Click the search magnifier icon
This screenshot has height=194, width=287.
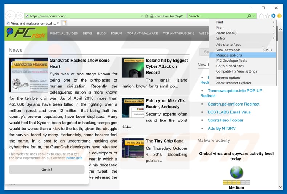(x=249, y=16)
